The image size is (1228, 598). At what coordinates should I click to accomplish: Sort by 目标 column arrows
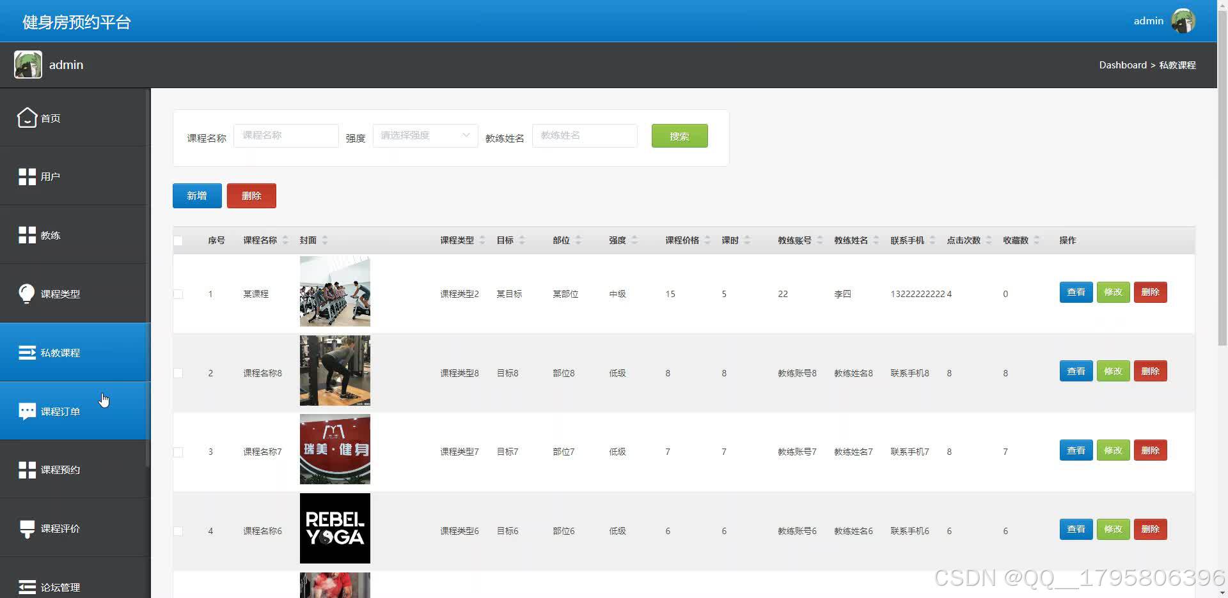pos(522,240)
